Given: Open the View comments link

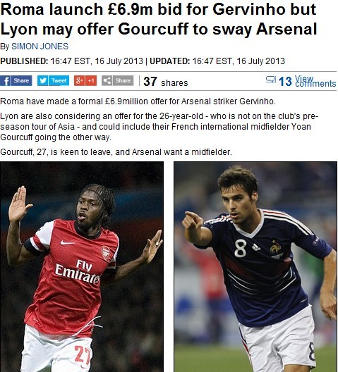Looking at the screenshot, I should [x=315, y=81].
